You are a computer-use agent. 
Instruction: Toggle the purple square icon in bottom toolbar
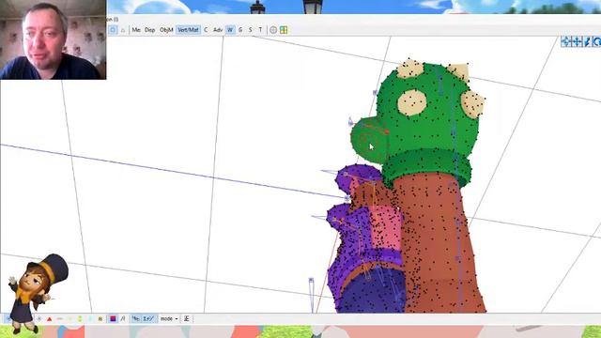click(x=113, y=319)
